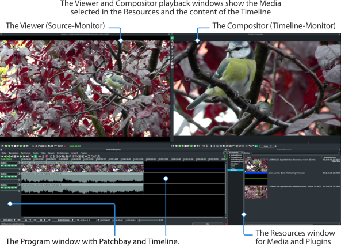Open the Keyframes menu
The width and height of the screenshot is (341, 246).
[x=26, y=153]
